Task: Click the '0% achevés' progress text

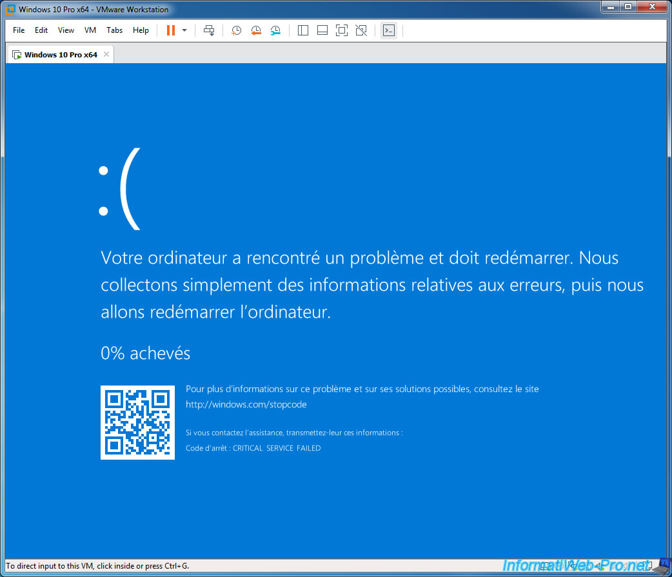Action: (x=145, y=353)
